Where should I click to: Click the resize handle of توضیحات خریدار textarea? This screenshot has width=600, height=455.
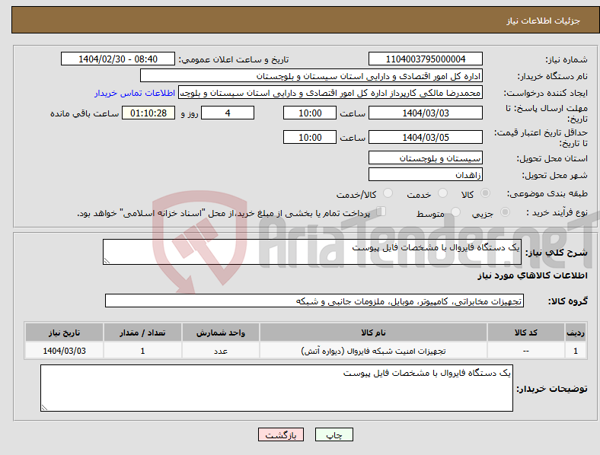pos(44,408)
